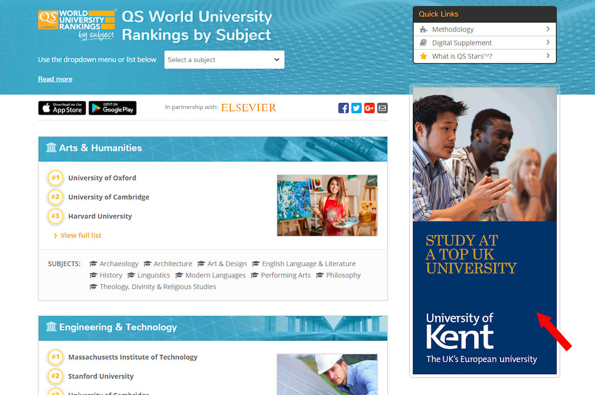Click the Google Plus share icon
Image resolution: width=595 pixels, height=395 pixels.
[369, 108]
